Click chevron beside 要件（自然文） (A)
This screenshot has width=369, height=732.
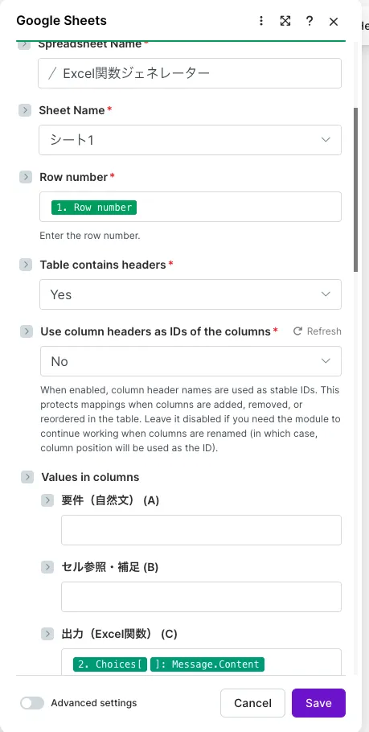coord(47,500)
